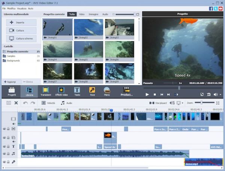This screenshot has height=171, width=225.
Task: Mute the main video track audio
Action: 14,124
